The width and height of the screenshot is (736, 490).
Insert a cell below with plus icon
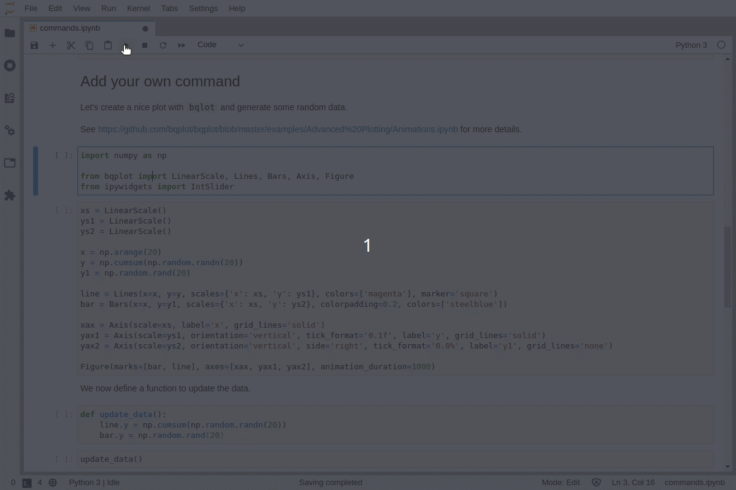point(53,45)
